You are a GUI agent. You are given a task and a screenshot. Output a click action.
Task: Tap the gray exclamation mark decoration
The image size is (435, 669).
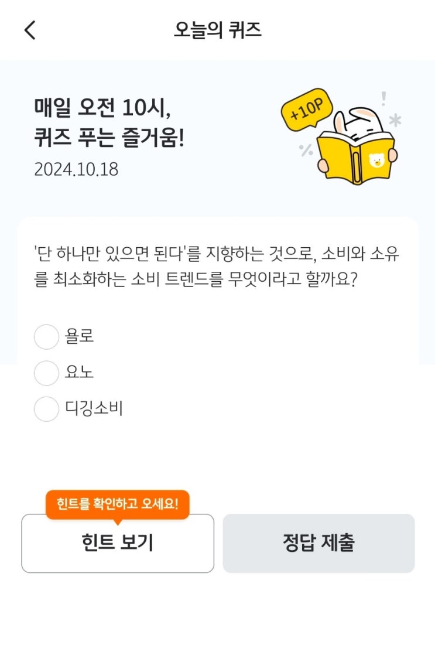tap(383, 98)
